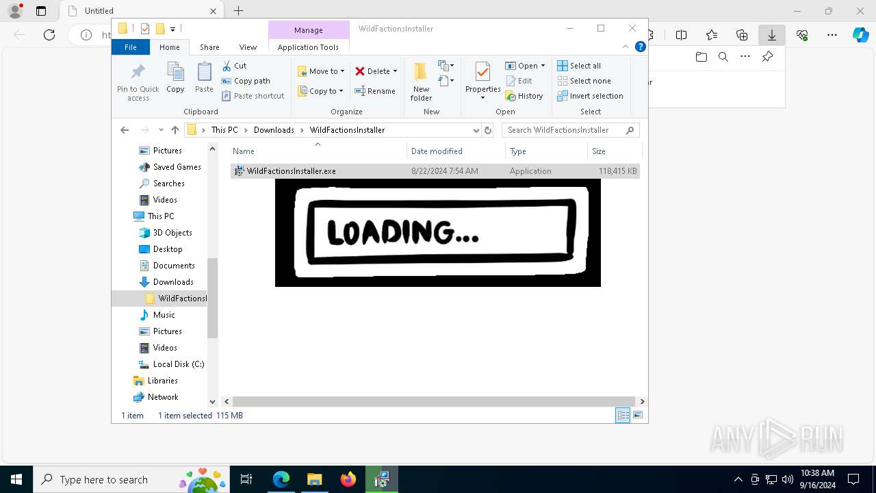Image resolution: width=876 pixels, height=493 pixels.
Task: Open downloads folder icon in Edge panel
Action: [701, 57]
